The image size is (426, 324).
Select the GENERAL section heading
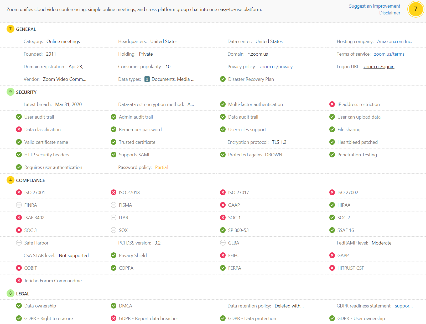(x=26, y=29)
